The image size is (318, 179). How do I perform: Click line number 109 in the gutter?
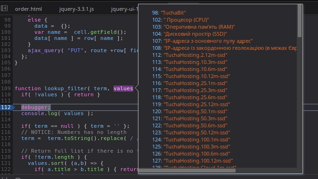click(6, 88)
